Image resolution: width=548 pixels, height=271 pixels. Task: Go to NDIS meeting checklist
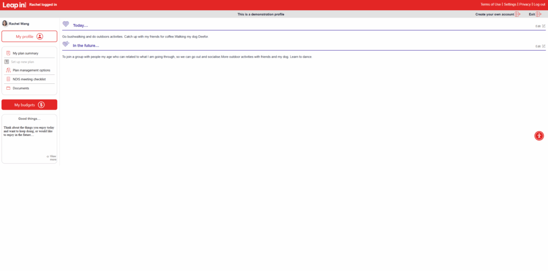point(29,79)
